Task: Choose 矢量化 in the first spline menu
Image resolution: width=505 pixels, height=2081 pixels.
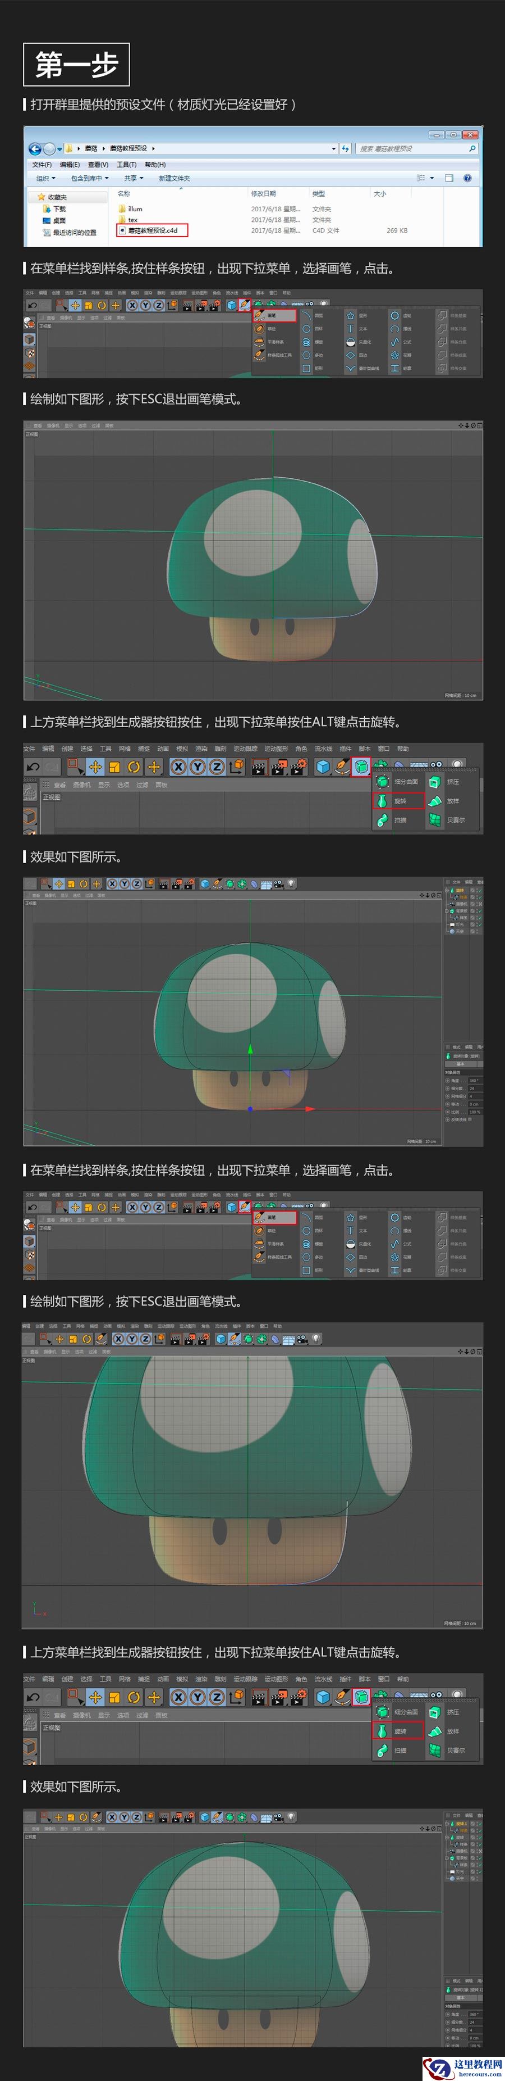Action: (359, 342)
